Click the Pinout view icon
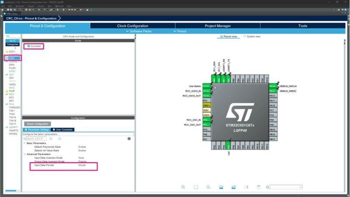350x197 pixels. tap(221, 36)
